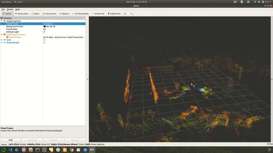Screen dimensions: 273x153
Task: Open the Activities overview
Action: coord(6,2)
